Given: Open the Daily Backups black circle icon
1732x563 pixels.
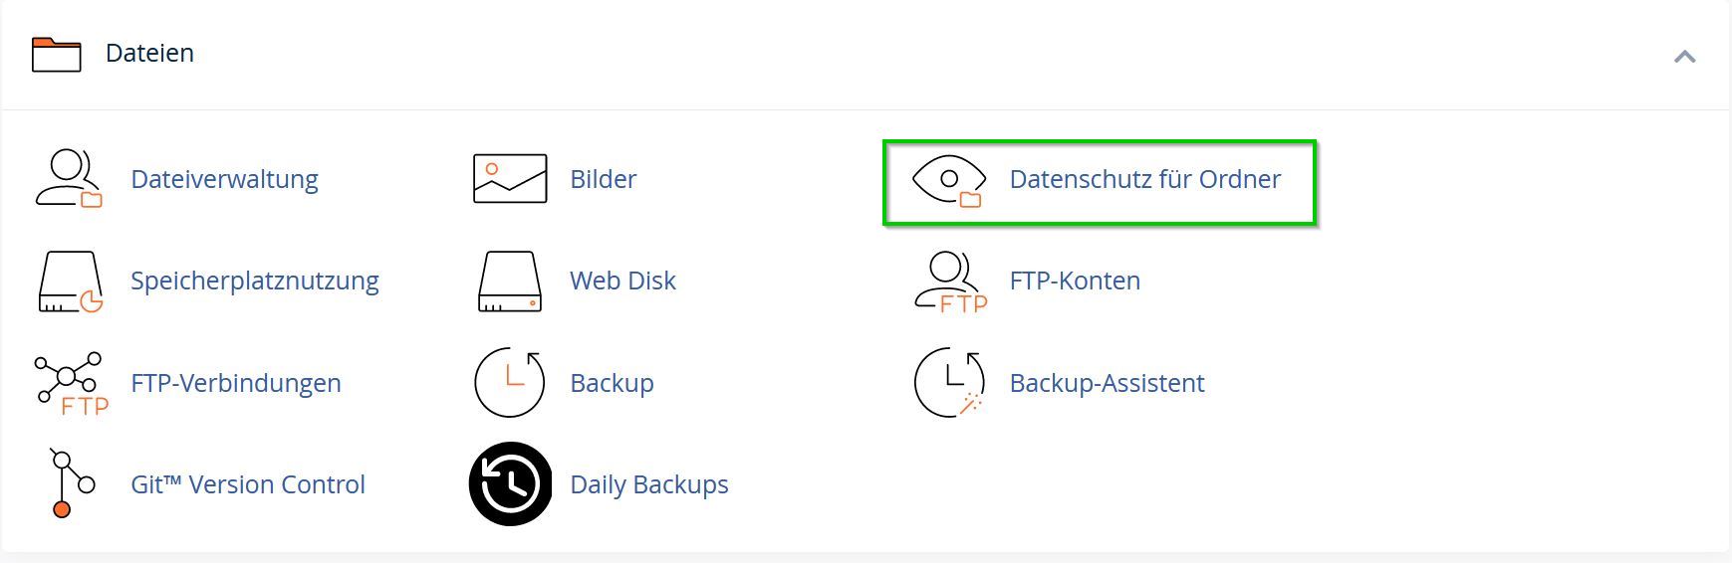Looking at the screenshot, I should (x=510, y=484).
